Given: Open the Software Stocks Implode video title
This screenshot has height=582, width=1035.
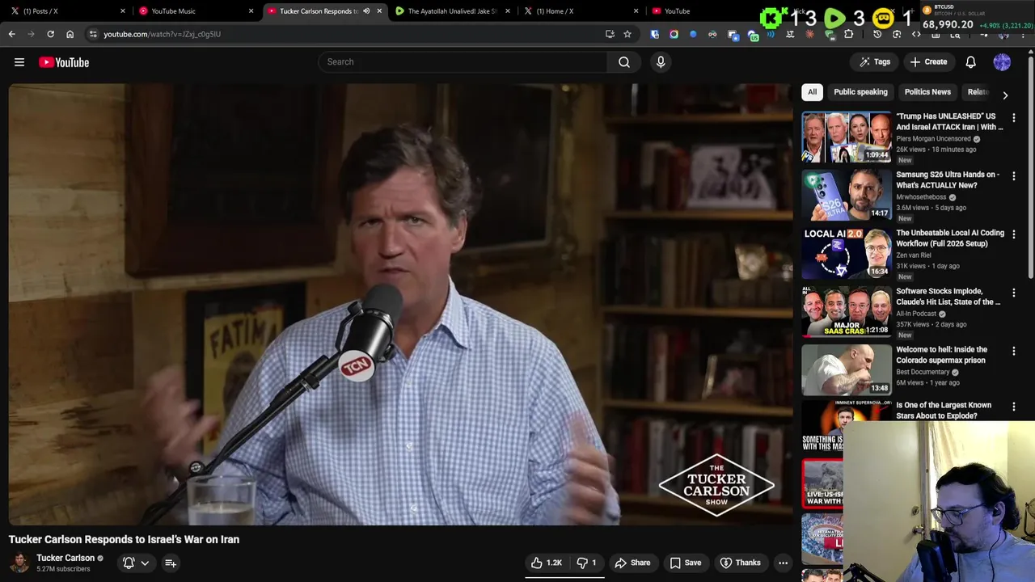Looking at the screenshot, I should tap(949, 297).
